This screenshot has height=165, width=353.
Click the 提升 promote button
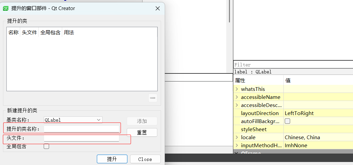coord(112,159)
